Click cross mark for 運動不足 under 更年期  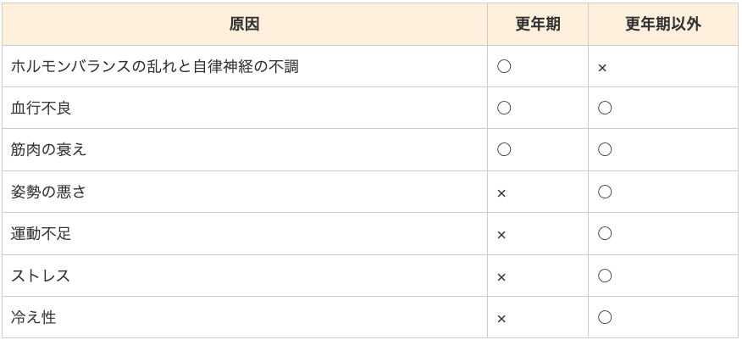click(501, 236)
